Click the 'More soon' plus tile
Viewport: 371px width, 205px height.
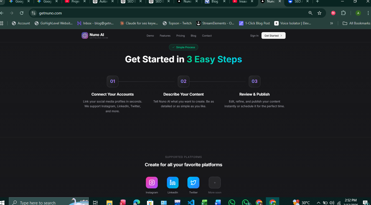215,183
